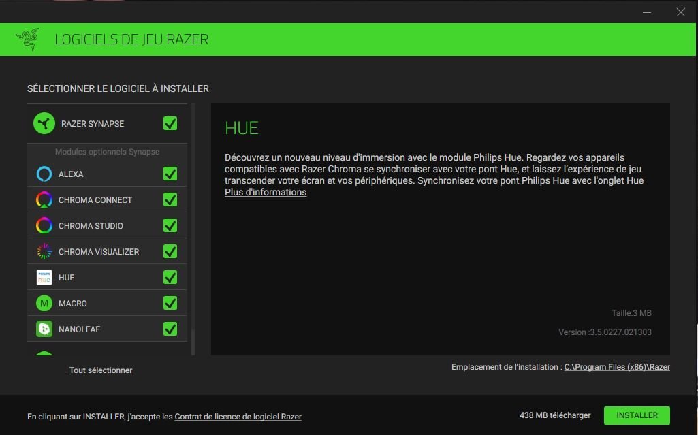Select the MACRO list entry label
Viewport: 698px width, 435px height.
click(73, 304)
